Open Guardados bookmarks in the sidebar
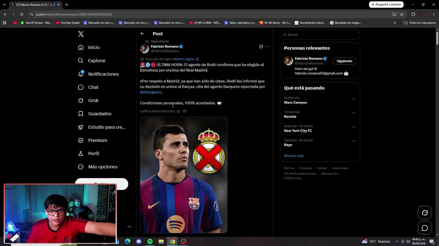Viewport: 439px width, 246px height. [95, 114]
